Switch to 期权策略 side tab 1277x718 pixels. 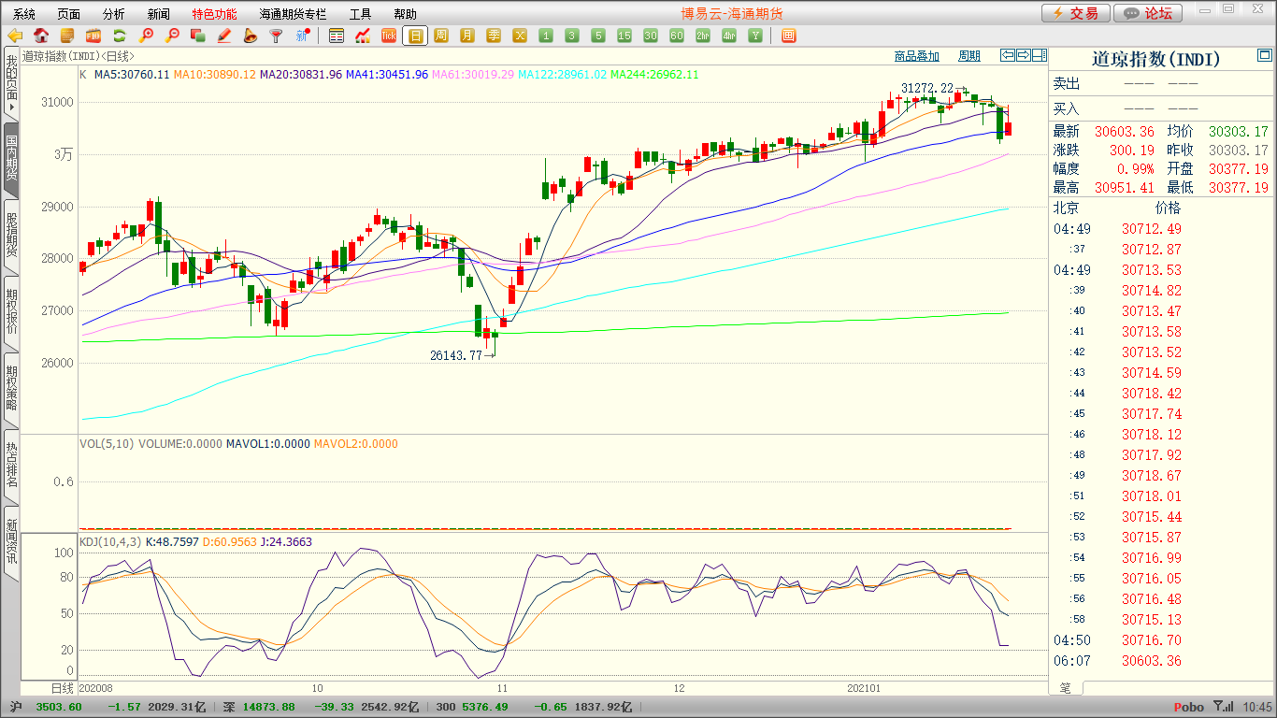(11, 389)
